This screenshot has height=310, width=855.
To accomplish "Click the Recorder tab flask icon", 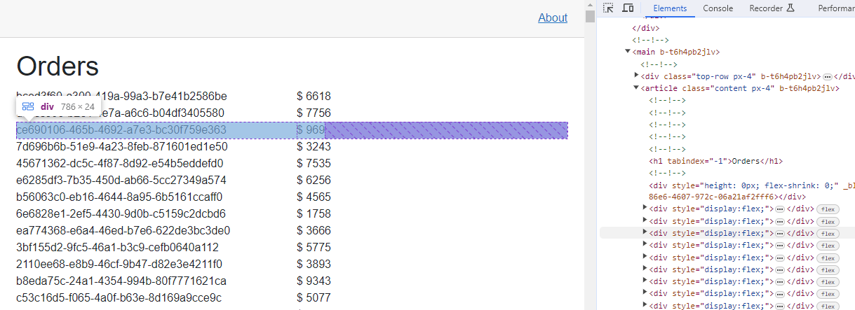I will (790, 8).
